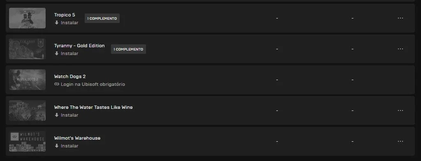
Task: Open the three-dot menu for Tyranny - Gold Edition
Action: click(400, 49)
